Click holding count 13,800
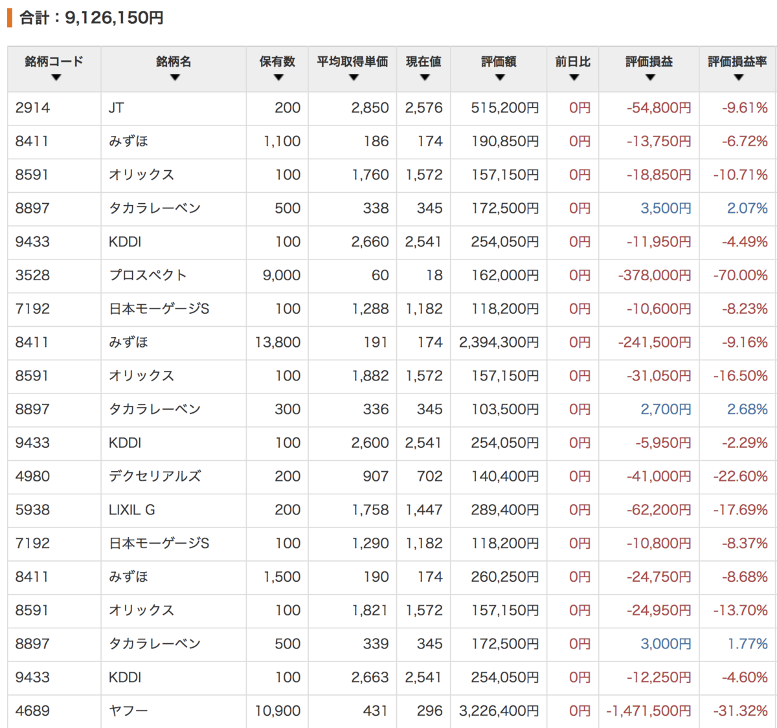777x728 pixels. point(278,343)
